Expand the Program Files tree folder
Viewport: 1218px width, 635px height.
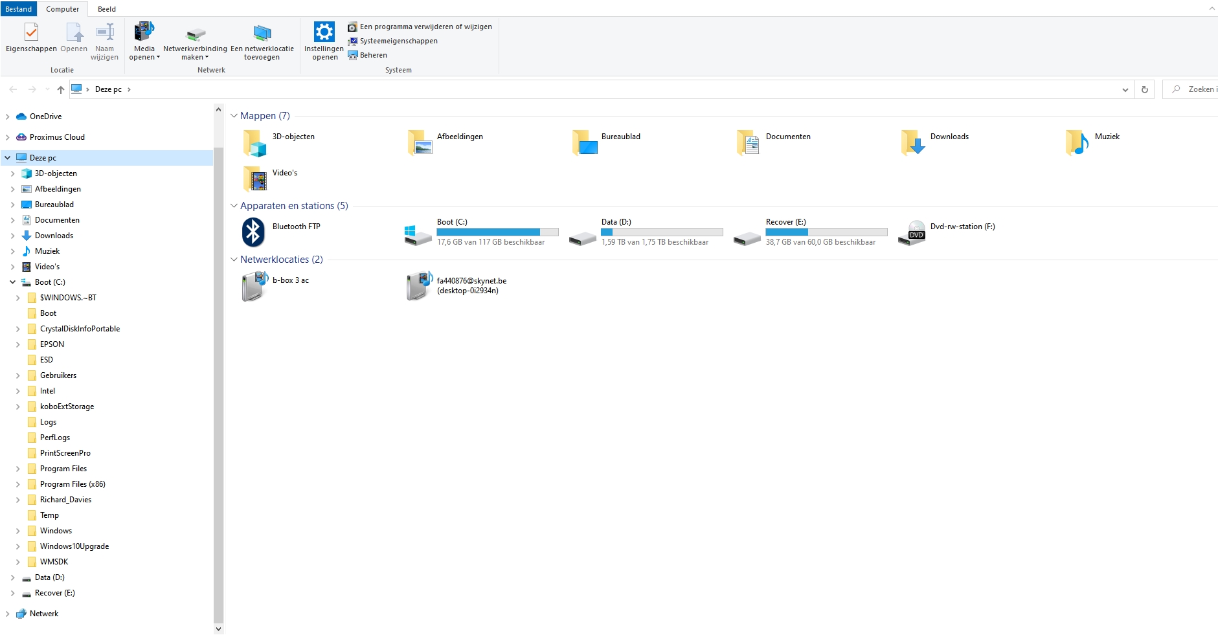pos(17,469)
